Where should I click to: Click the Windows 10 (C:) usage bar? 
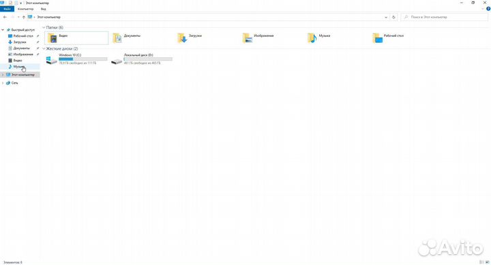point(83,59)
